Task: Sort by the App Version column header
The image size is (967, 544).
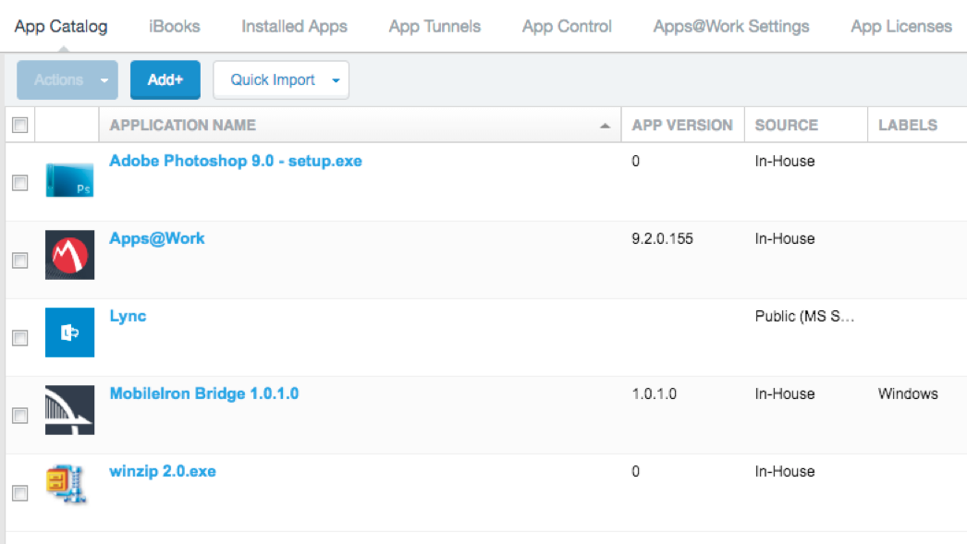Action: click(x=682, y=125)
